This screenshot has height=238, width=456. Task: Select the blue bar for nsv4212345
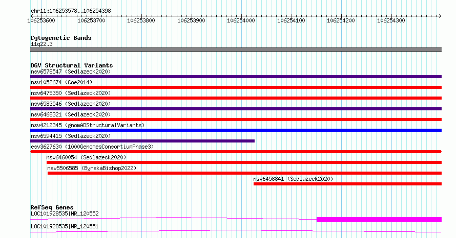point(236,130)
